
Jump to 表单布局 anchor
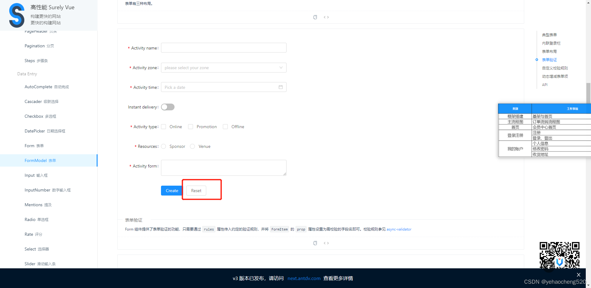(549, 51)
